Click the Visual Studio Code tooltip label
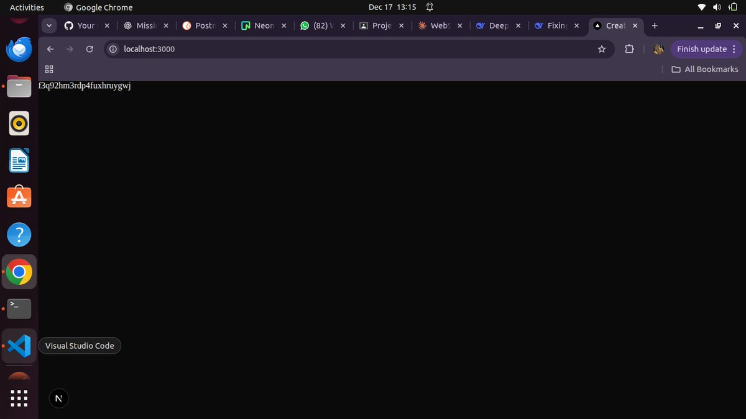This screenshot has width=746, height=419. point(80,346)
